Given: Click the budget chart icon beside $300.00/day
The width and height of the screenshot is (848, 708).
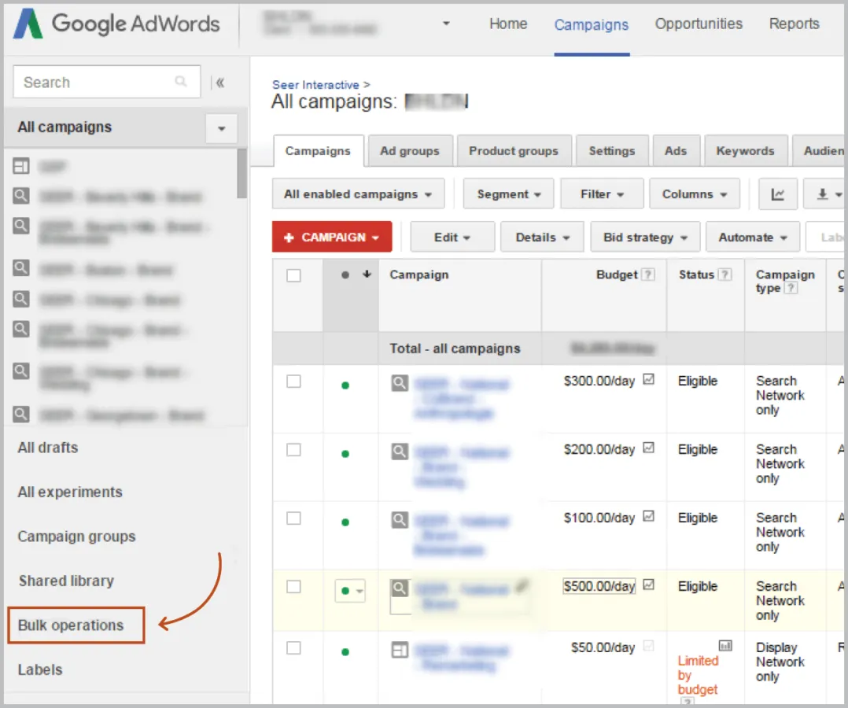Looking at the screenshot, I should (648, 379).
